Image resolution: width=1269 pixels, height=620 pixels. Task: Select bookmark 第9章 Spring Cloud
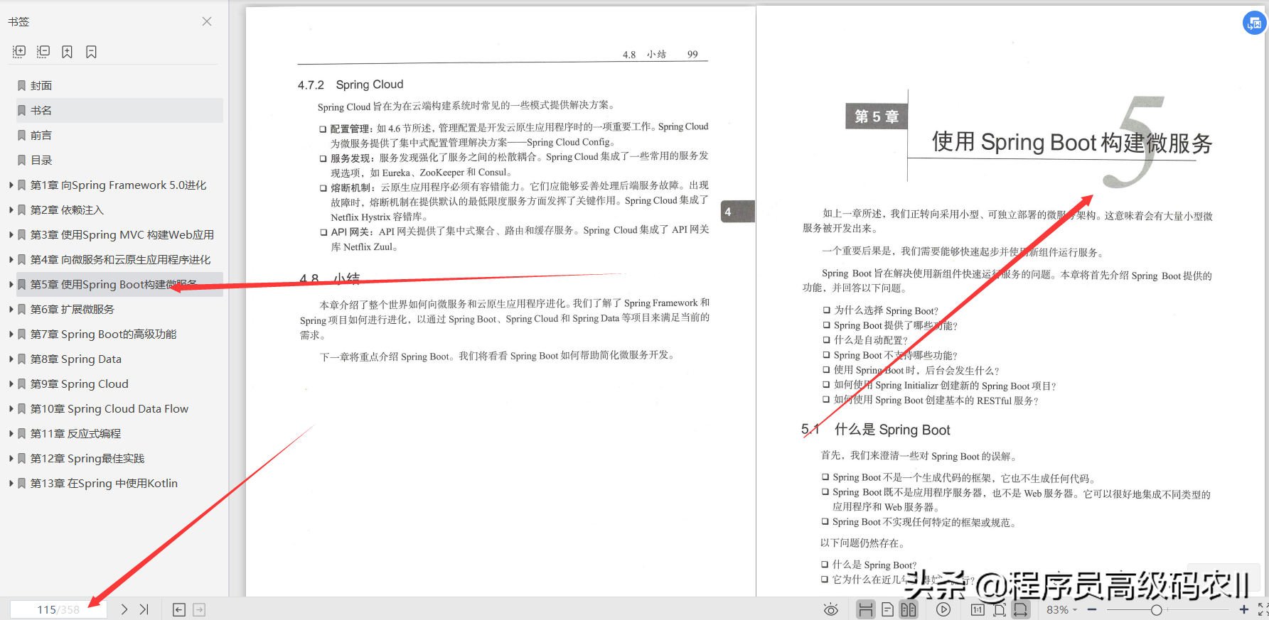pyautogui.click(x=79, y=384)
